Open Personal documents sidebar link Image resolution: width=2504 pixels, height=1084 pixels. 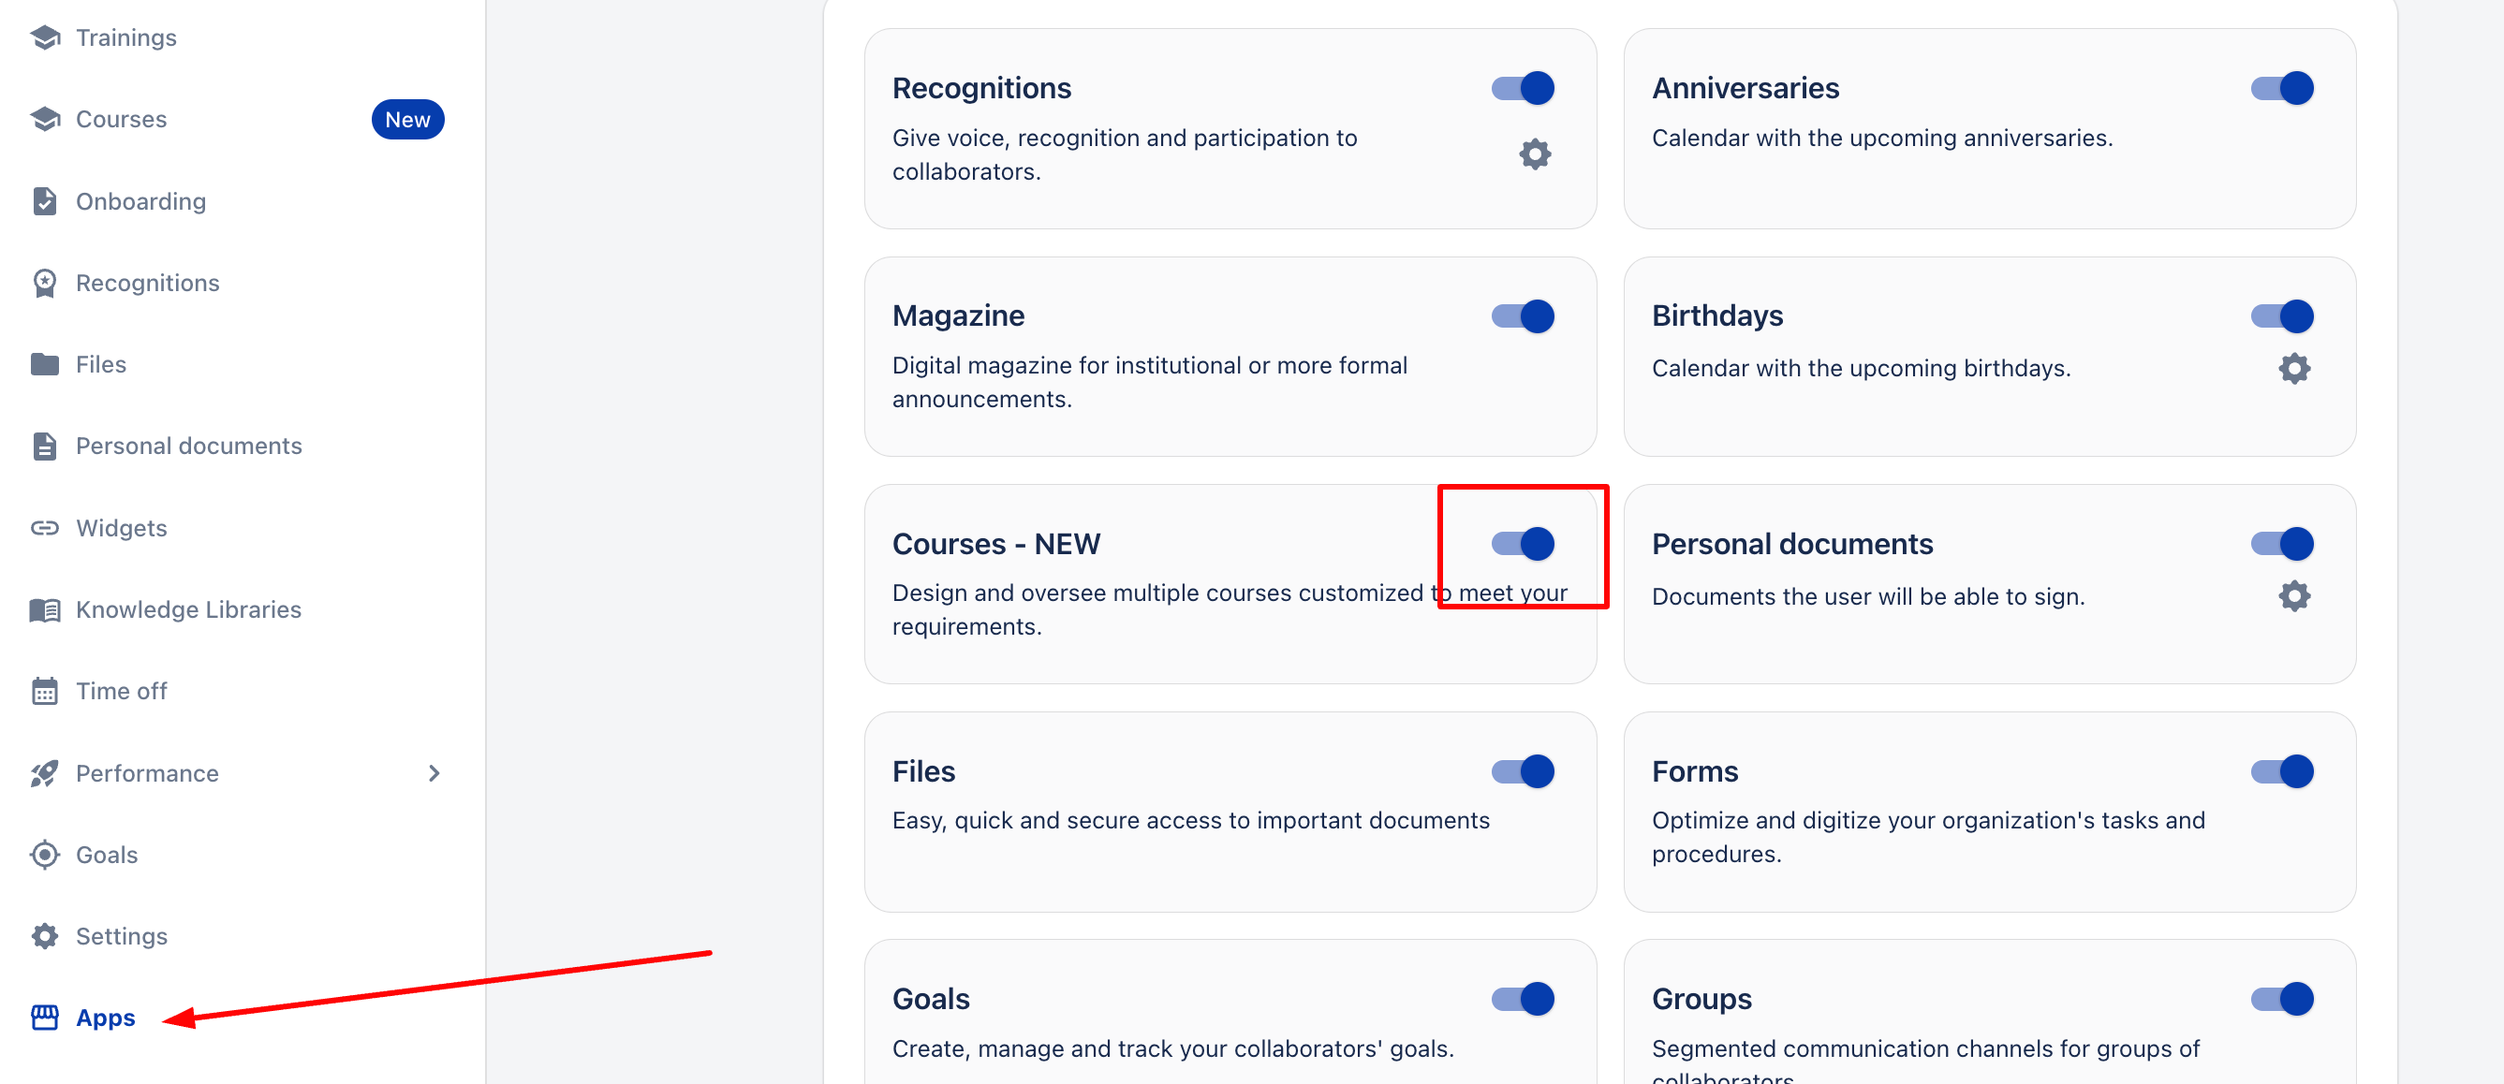(x=188, y=446)
